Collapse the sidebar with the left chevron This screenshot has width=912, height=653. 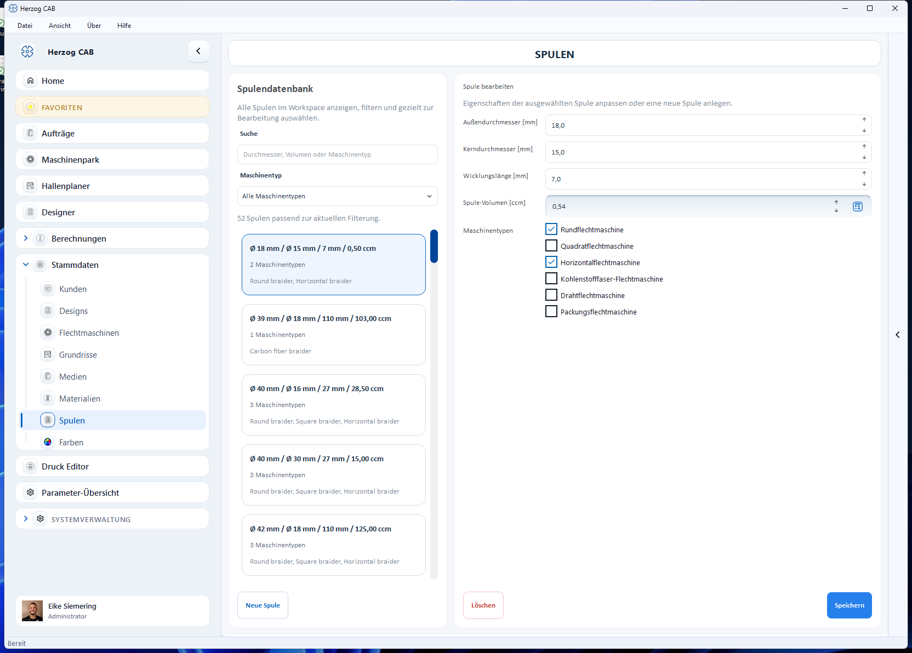(x=198, y=51)
